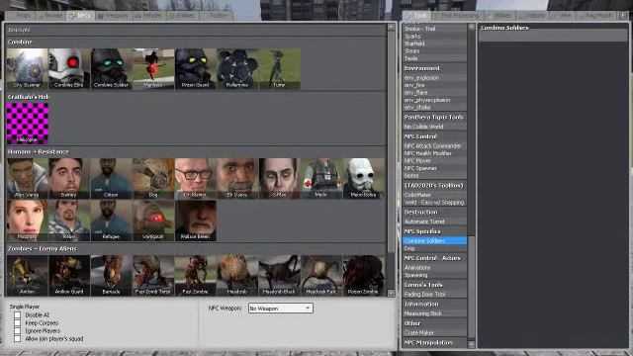The width and height of the screenshot is (633, 356).
Task: Spawn the Antlion NPC
Action: point(27,275)
